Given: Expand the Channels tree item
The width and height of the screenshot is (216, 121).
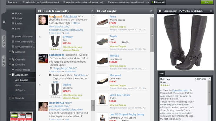Looking at the screenshot, I should tap(10, 60).
